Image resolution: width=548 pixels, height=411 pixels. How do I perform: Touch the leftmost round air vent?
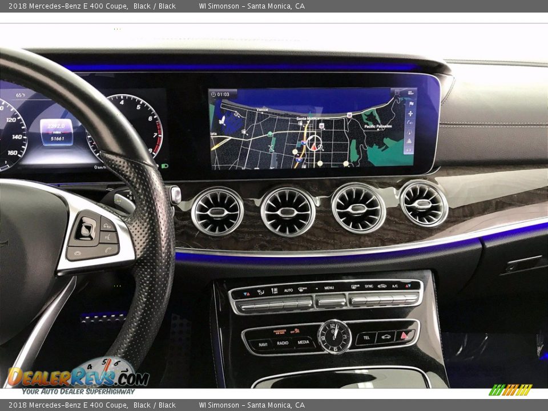(217, 211)
